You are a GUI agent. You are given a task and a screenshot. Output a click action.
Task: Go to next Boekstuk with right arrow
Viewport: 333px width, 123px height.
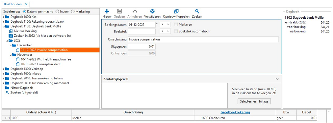point(168,31)
